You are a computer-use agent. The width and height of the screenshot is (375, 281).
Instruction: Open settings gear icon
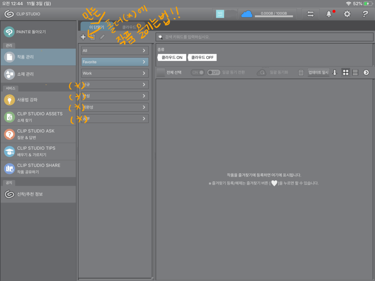coord(347,14)
